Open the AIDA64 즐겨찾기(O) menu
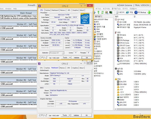This screenshot has width=151, height=119. click(x=116, y=9)
